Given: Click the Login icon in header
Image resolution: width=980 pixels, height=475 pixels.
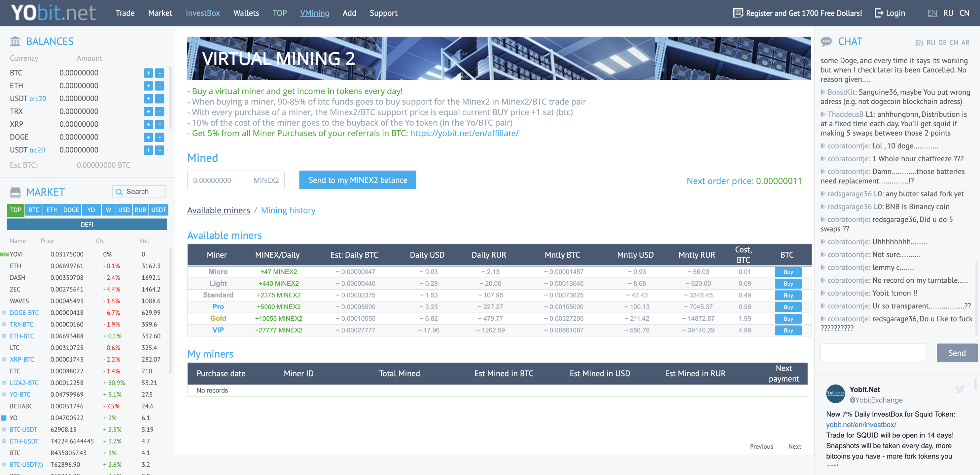Looking at the screenshot, I should click(x=879, y=13).
